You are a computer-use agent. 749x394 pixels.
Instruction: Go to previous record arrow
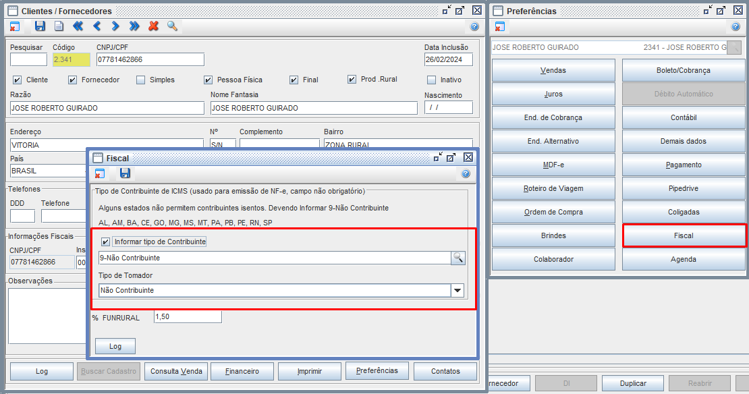click(97, 26)
